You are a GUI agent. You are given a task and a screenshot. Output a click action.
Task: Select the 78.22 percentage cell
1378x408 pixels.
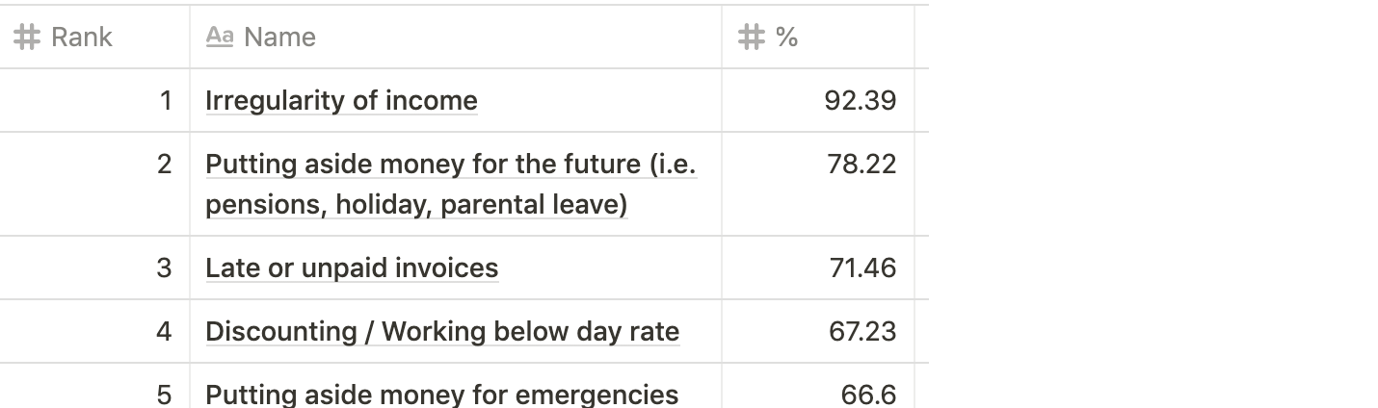click(x=818, y=184)
